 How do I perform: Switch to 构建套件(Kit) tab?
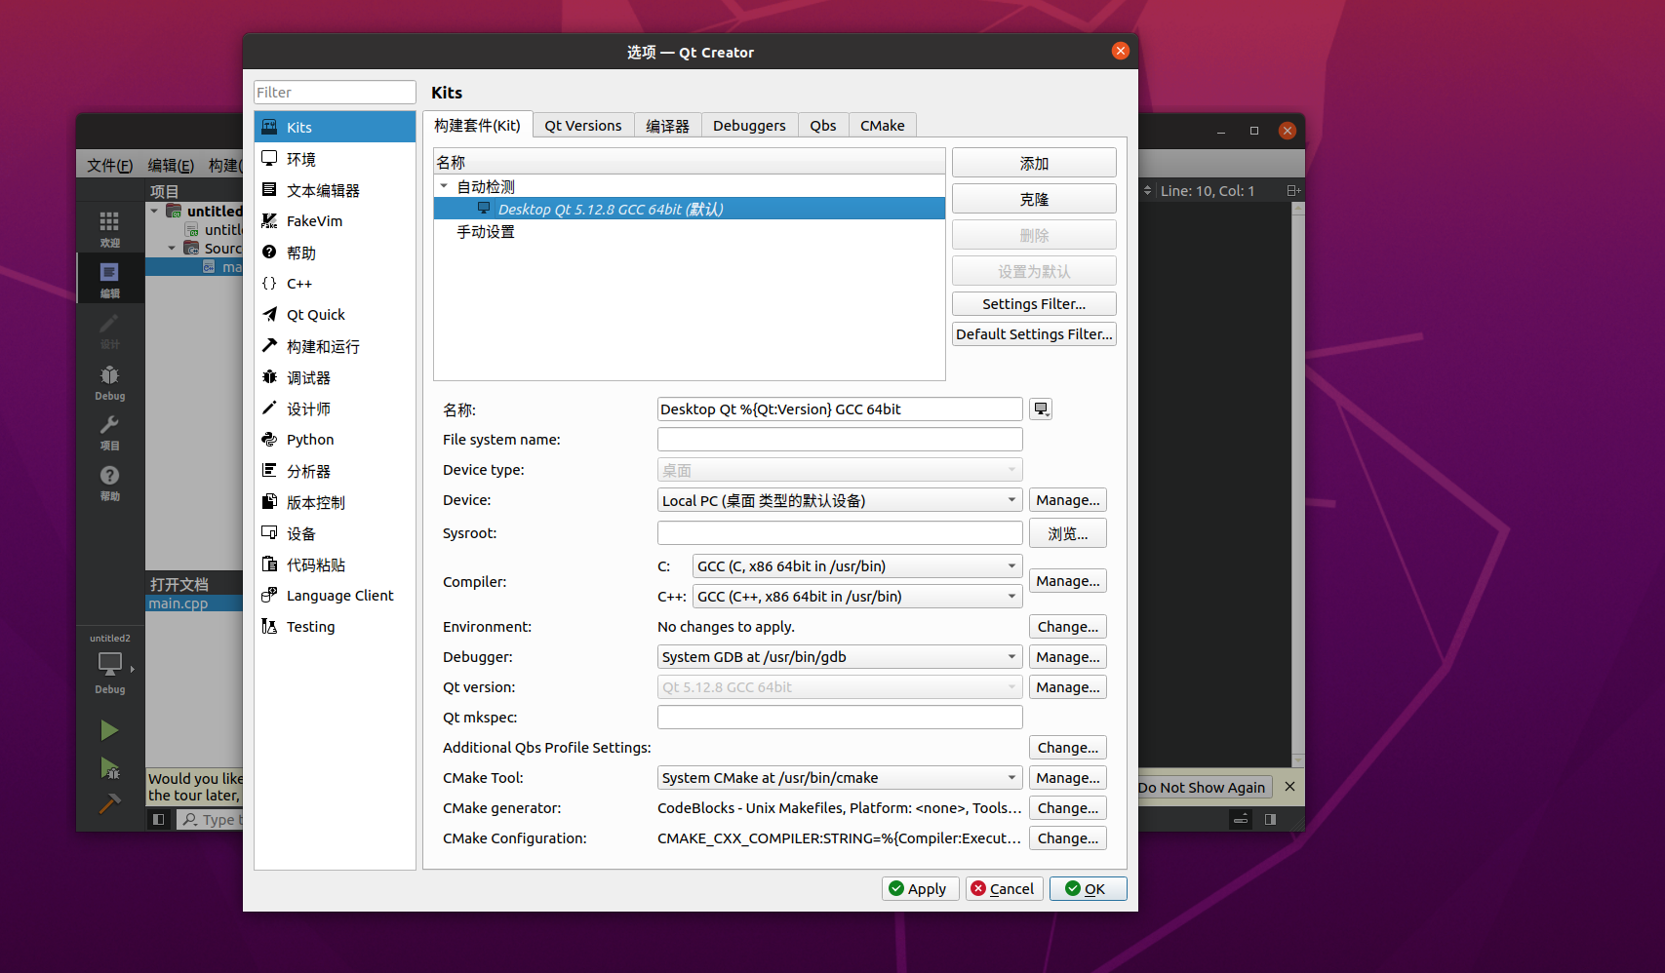click(477, 125)
